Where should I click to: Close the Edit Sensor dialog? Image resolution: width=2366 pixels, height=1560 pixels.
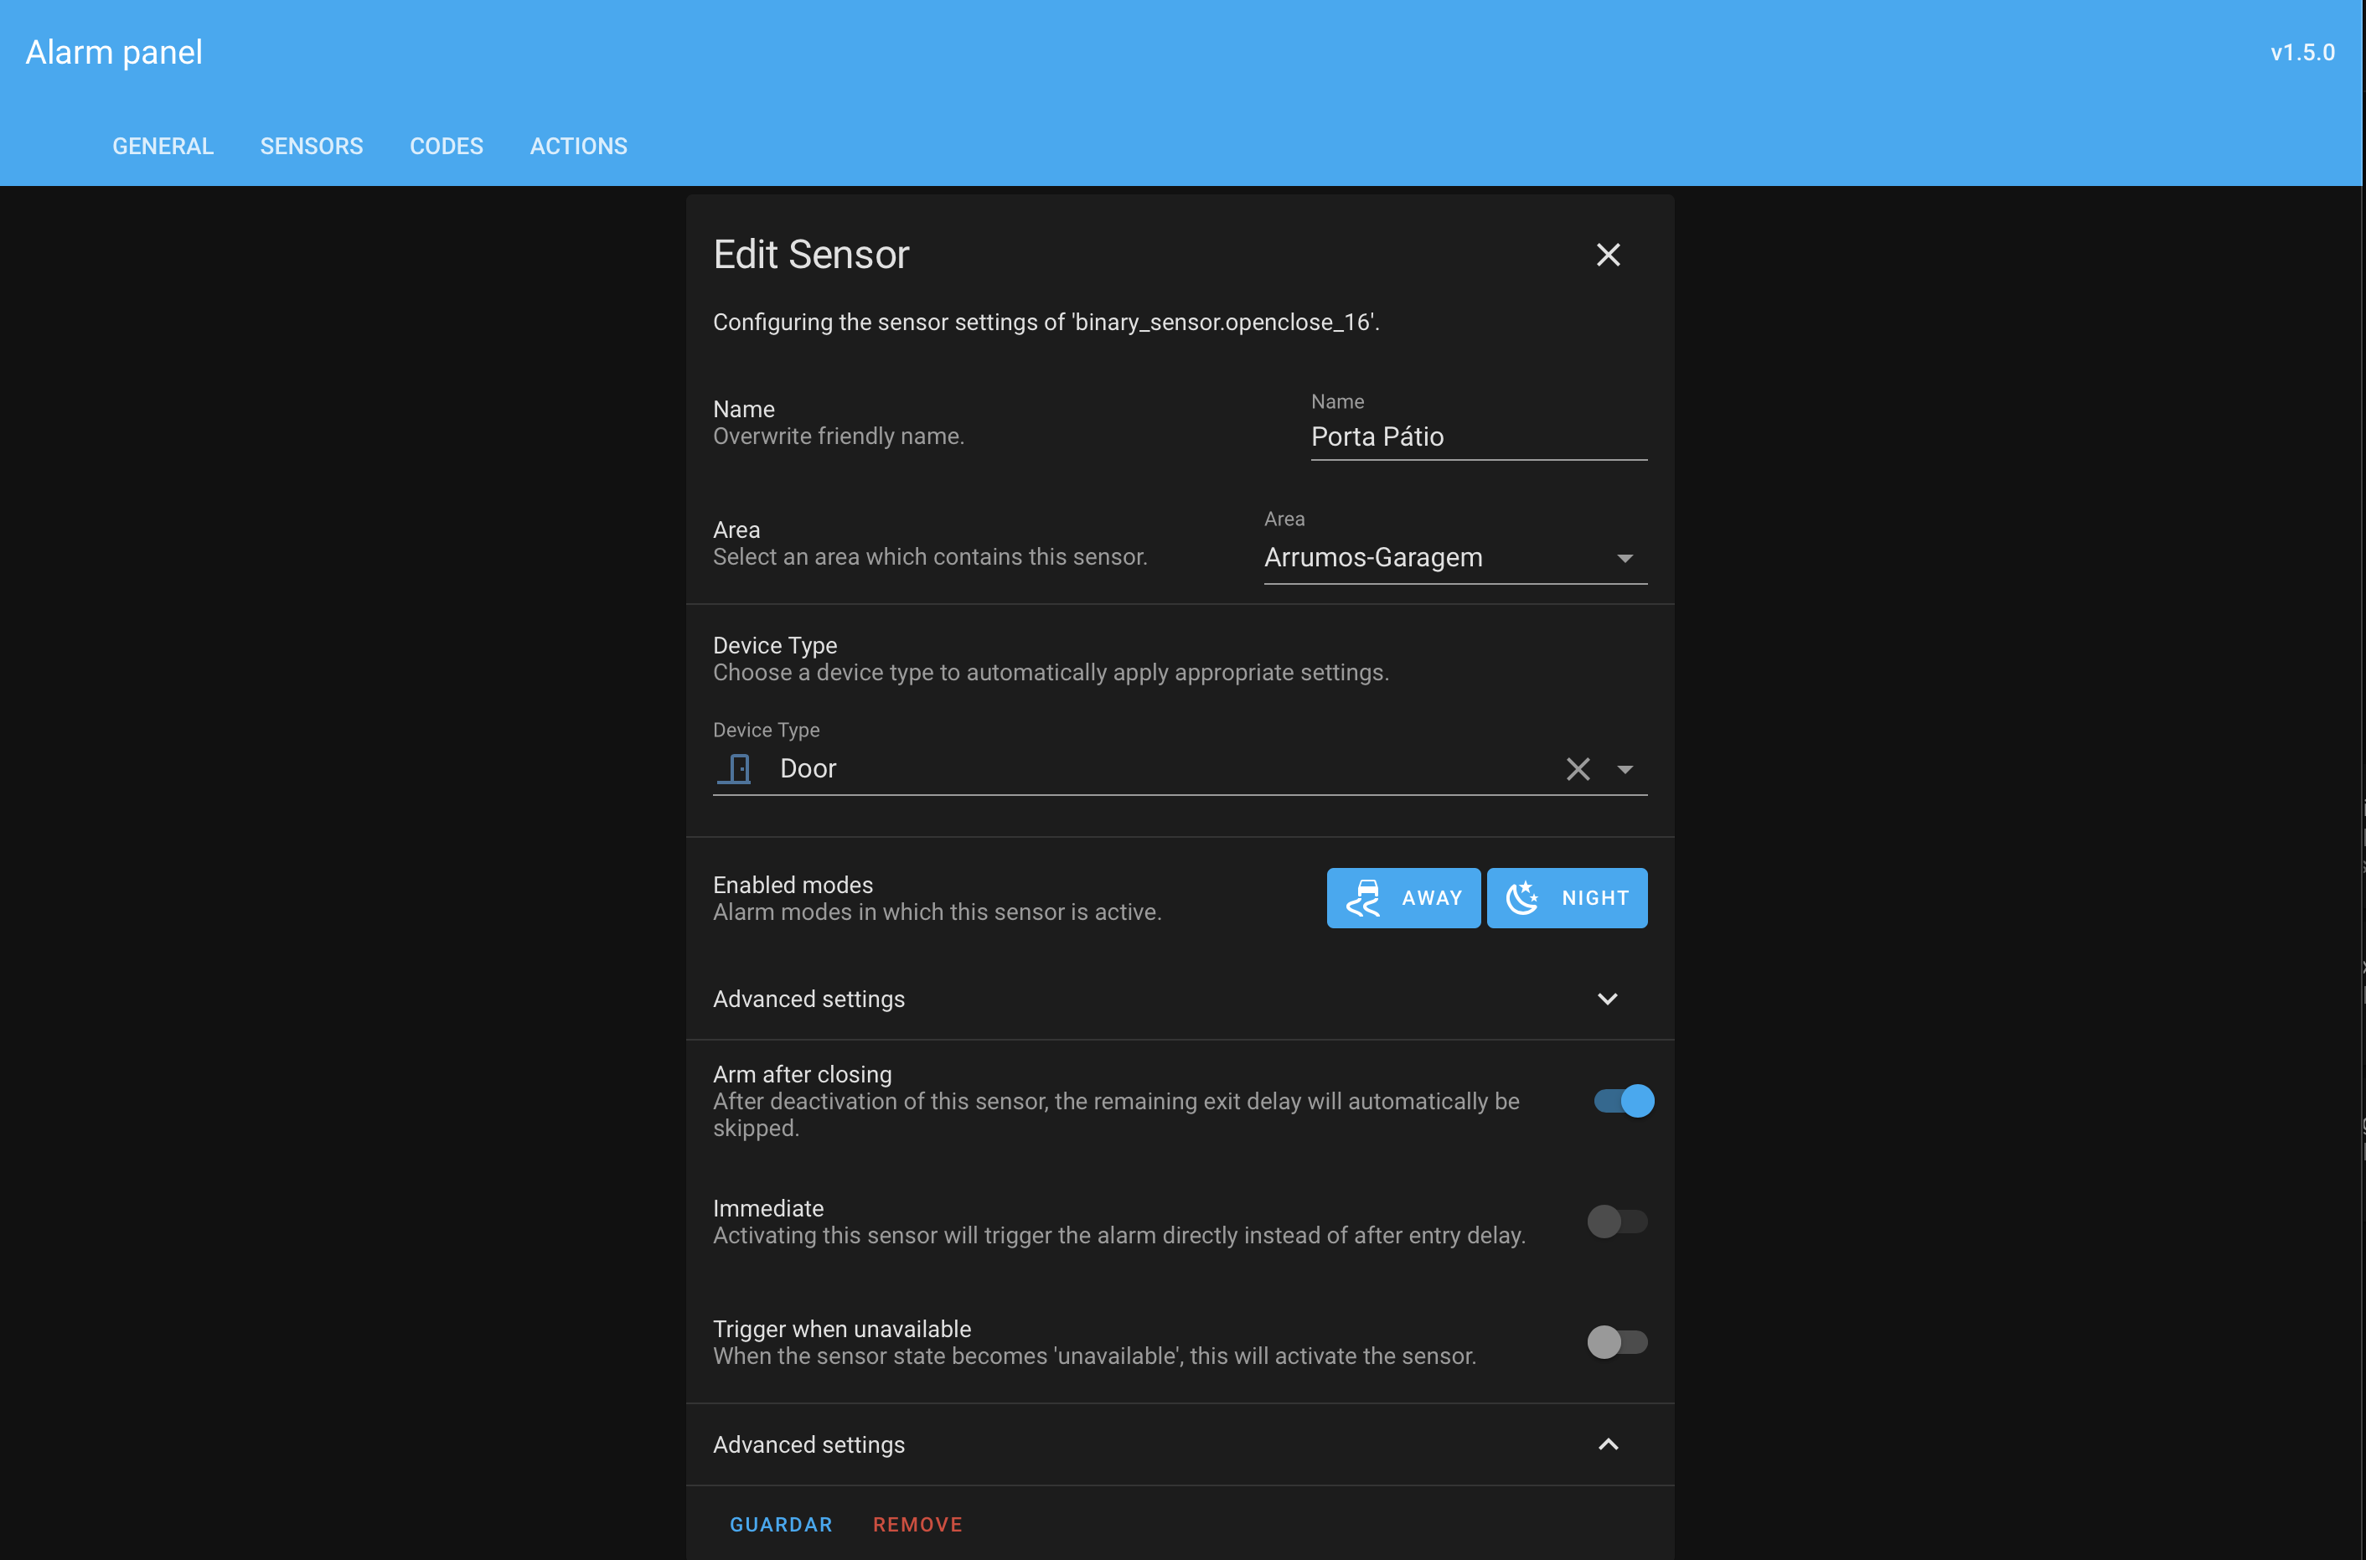[x=1608, y=255]
